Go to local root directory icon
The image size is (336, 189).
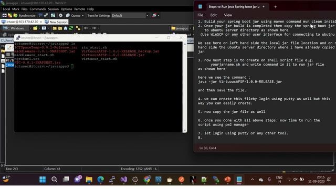click(60, 28)
